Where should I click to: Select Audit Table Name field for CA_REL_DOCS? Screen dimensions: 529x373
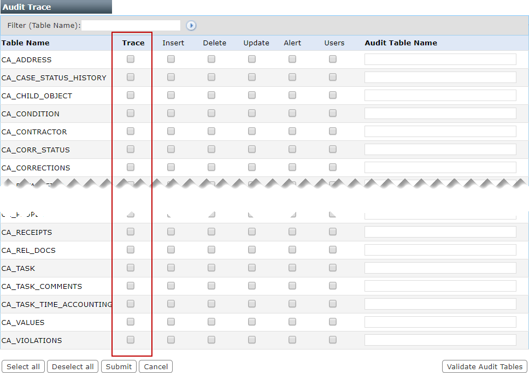pos(440,250)
